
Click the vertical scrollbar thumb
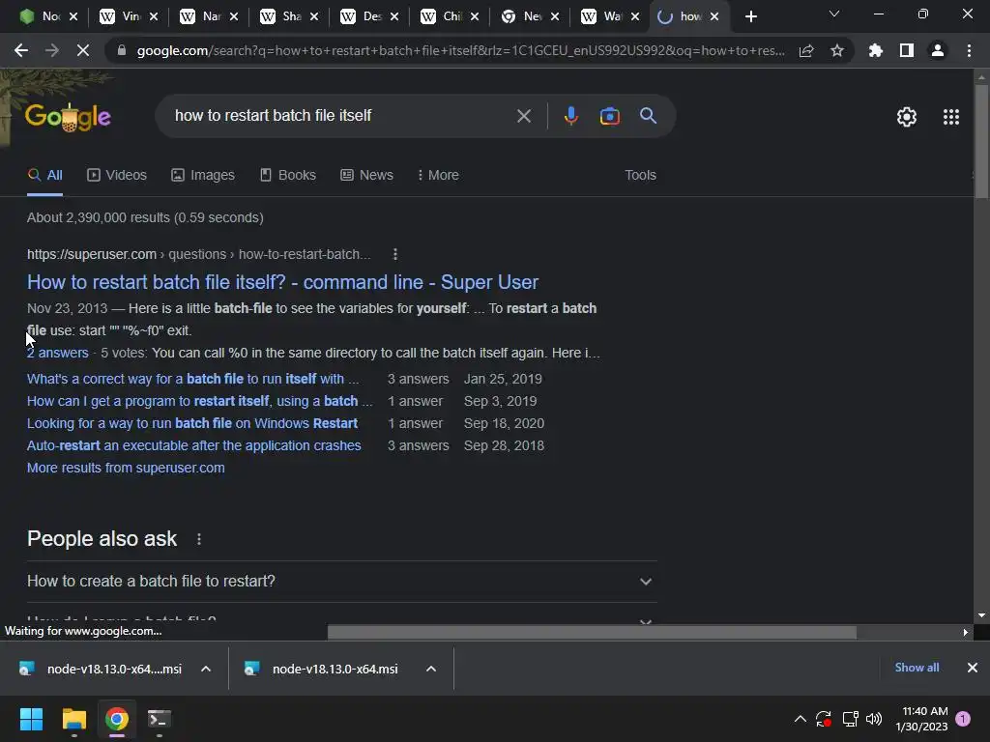981,141
